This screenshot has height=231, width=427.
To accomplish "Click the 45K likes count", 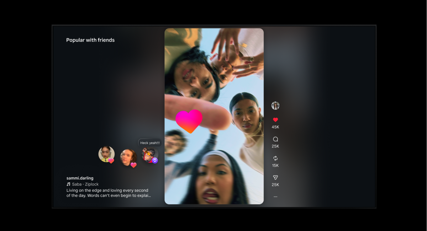I will (275, 127).
